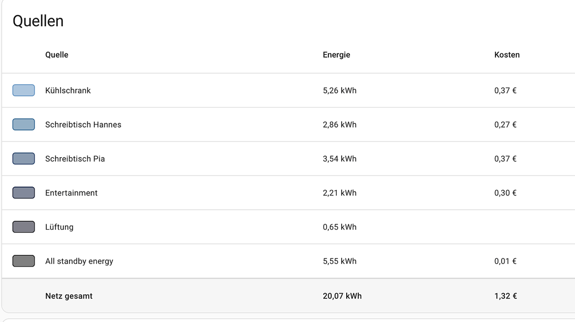This screenshot has width=575, height=322.
Task: Click the Quelle column header
Action: (57, 54)
